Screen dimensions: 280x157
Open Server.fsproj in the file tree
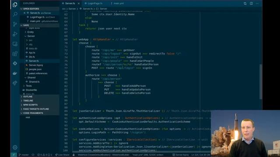point(36,65)
